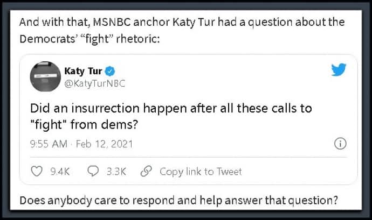Select "Copy link to Tweet"
The height and width of the screenshot is (220, 372).
click(x=201, y=172)
